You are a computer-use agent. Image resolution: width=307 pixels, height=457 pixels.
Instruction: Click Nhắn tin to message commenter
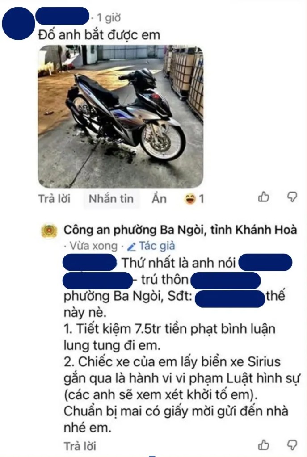coord(111,199)
